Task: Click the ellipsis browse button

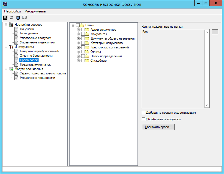Action: (215, 32)
